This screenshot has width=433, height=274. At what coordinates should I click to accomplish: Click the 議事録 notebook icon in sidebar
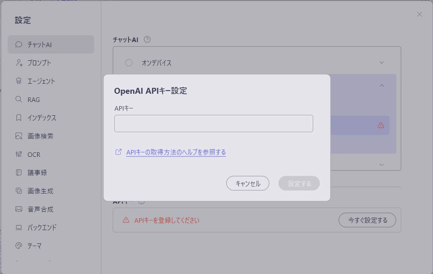pyautogui.click(x=18, y=172)
